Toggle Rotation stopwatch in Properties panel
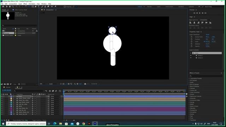The height and width of the screenshot is (127, 226). [x=191, y=44]
